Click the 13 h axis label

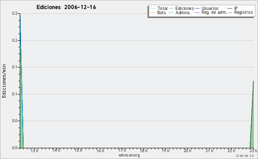[x=34, y=150]
